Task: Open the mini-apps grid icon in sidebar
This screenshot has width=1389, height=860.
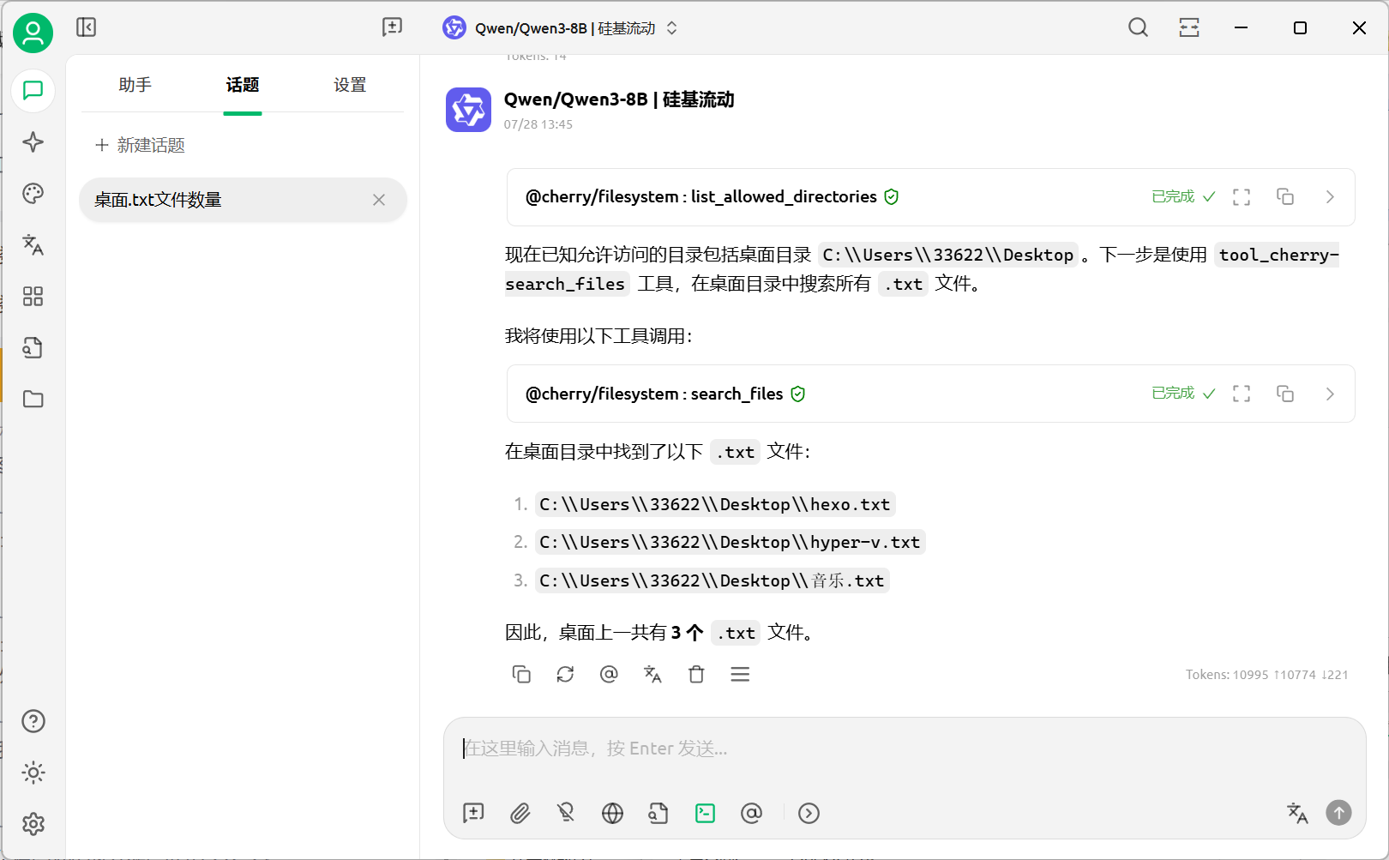Action: tap(33, 297)
